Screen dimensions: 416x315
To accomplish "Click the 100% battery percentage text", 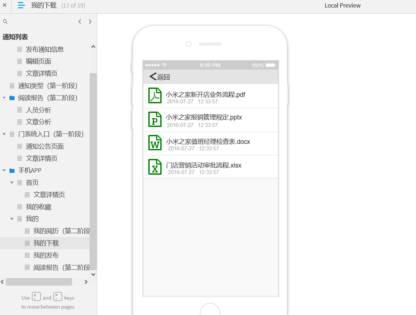I will point(257,65).
